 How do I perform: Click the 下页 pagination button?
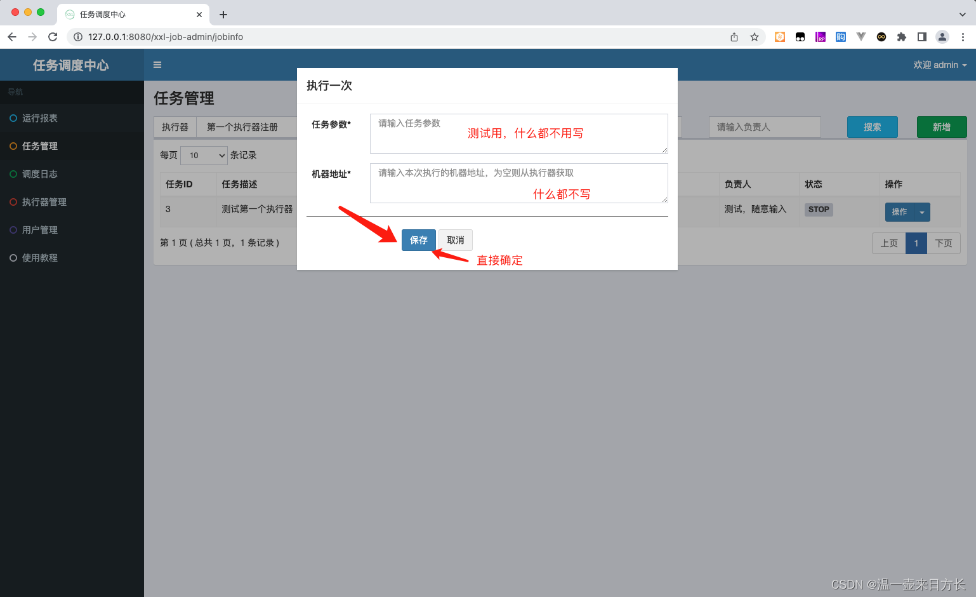click(944, 243)
